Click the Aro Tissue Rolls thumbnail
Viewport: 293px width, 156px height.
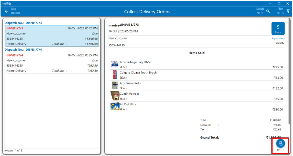[115, 85]
